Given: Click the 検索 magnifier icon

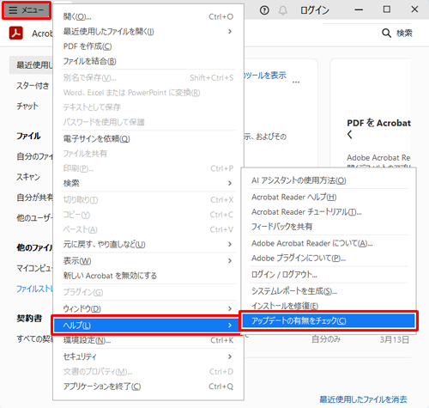Looking at the screenshot, I should (x=386, y=33).
